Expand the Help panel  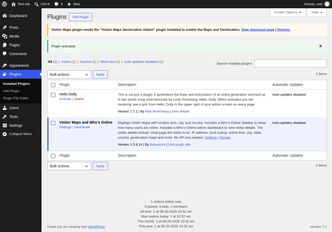click(x=317, y=12)
